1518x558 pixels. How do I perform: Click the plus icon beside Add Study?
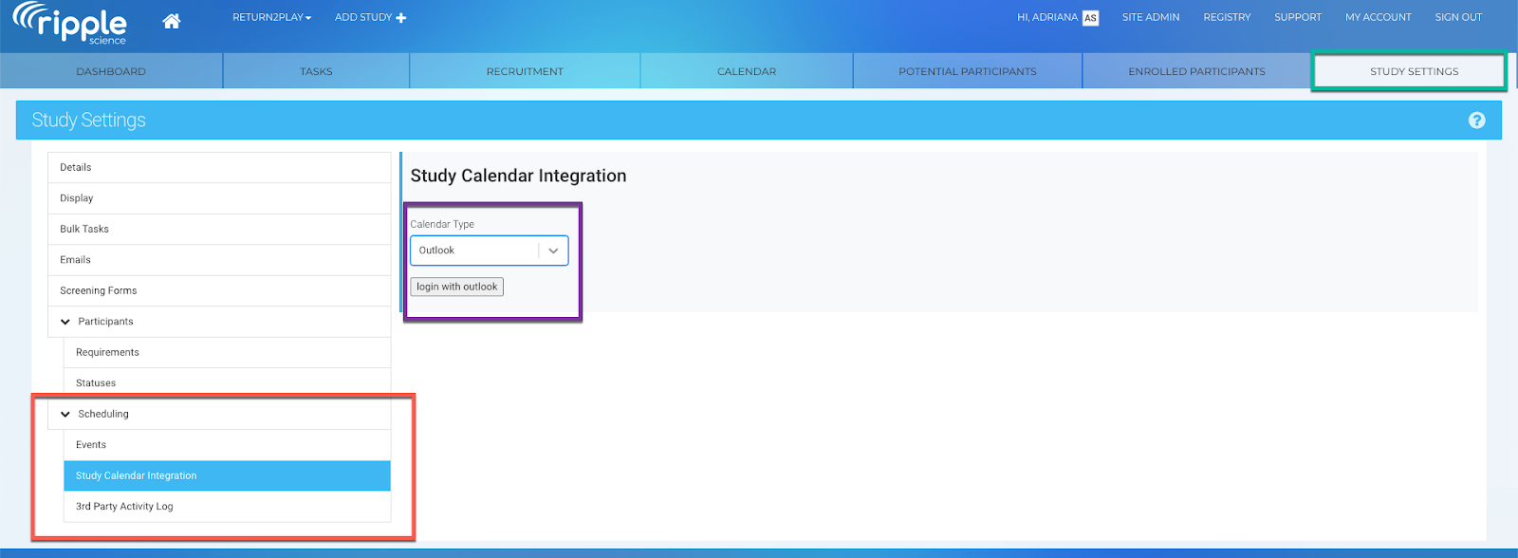point(401,18)
